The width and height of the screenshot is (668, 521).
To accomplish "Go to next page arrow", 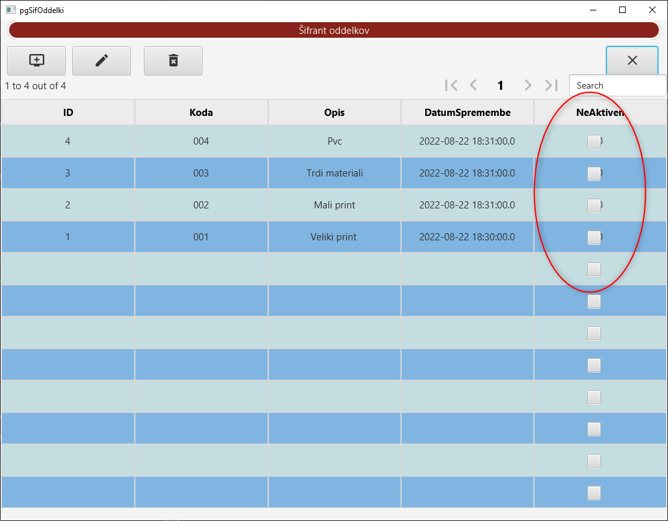I will (x=528, y=85).
